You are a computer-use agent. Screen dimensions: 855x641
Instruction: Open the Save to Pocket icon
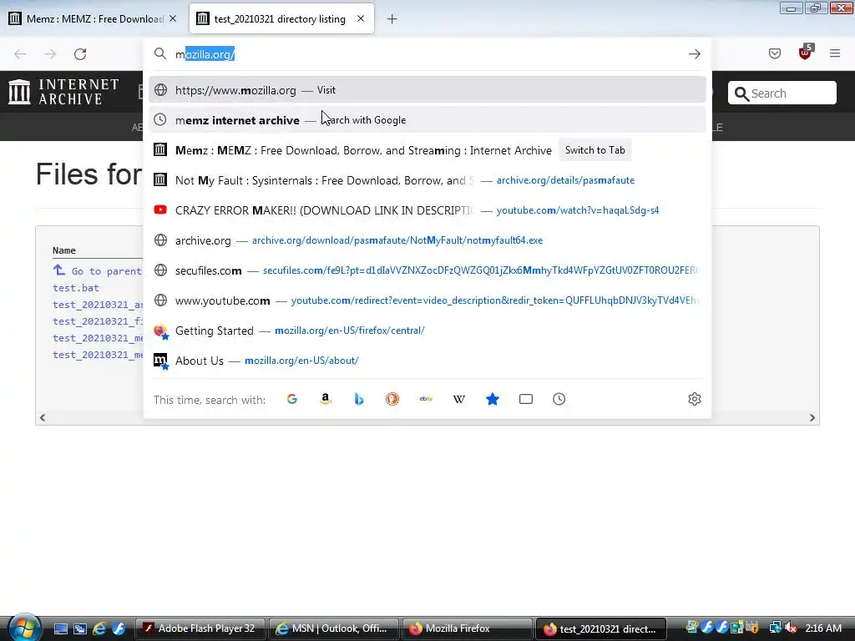774,53
